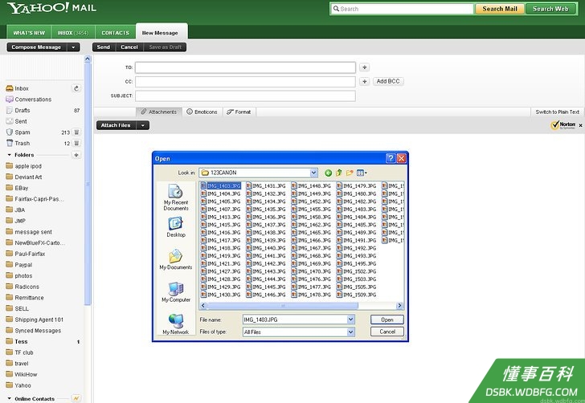Click the Send button
585x403 pixels.
104,47
